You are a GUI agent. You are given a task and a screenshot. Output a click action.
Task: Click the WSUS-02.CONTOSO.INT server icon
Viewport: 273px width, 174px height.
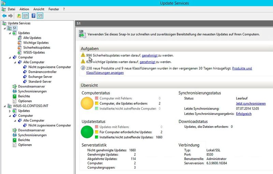coord(10,106)
